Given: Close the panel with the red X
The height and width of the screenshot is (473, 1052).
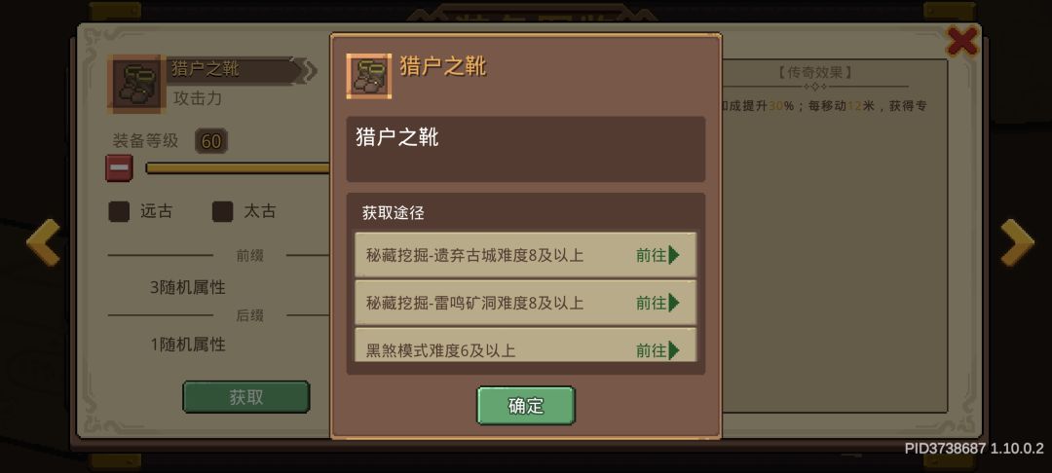Looking at the screenshot, I should [x=962, y=42].
